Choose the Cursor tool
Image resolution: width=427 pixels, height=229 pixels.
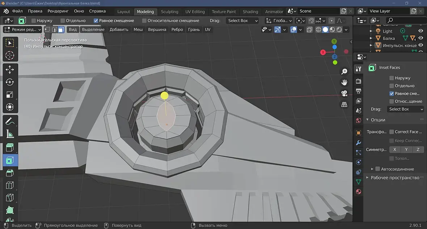[x=10, y=56]
